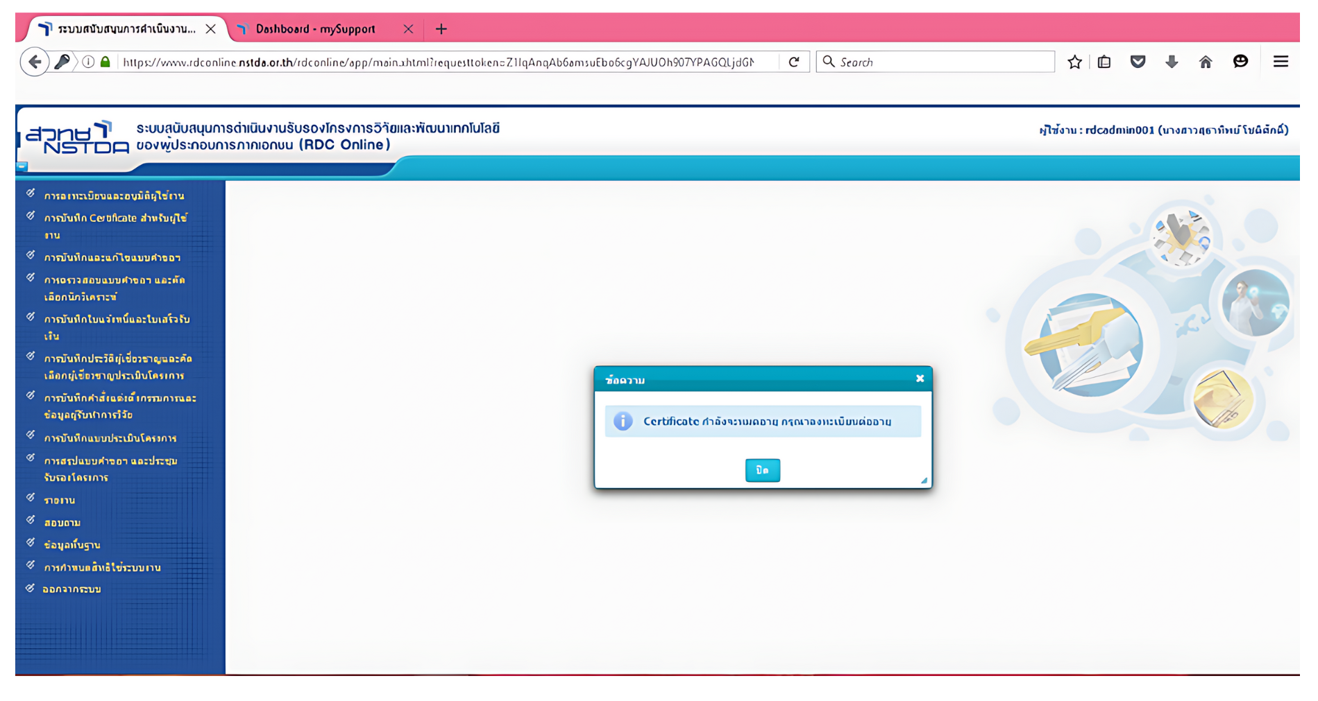This screenshot has width=1318, height=701.
Task: Click the ปิด button in the message dialog
Action: click(x=762, y=470)
